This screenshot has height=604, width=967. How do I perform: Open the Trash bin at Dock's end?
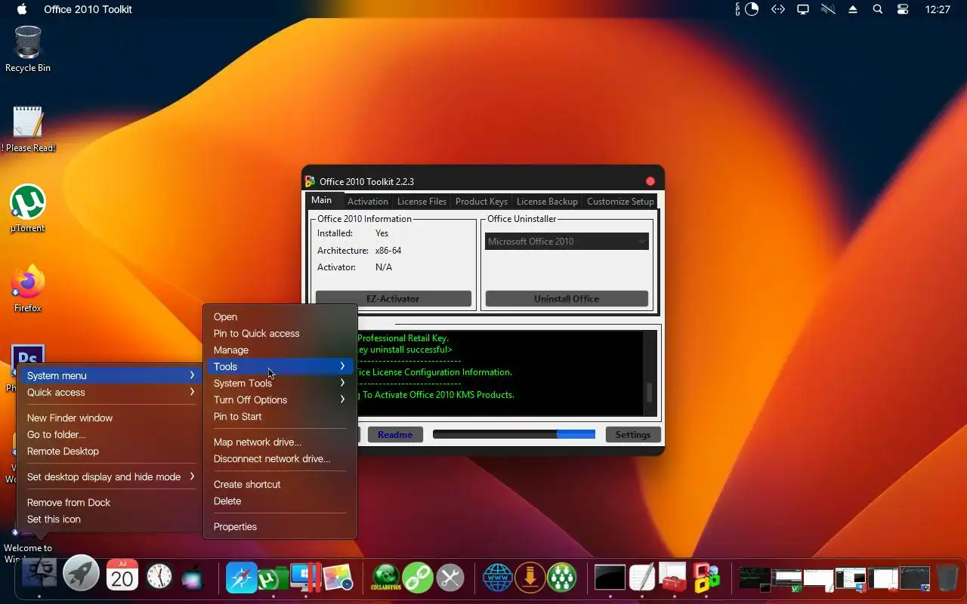click(947, 578)
